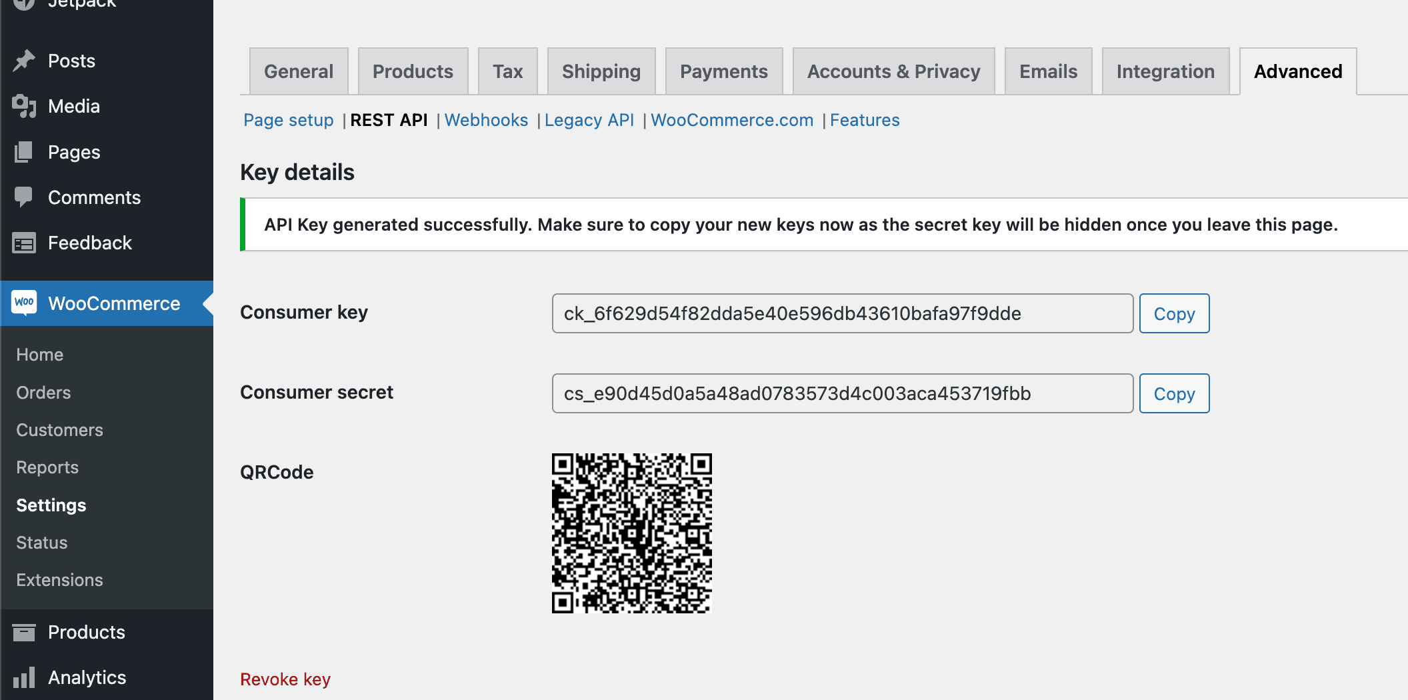Open the Webhooks section link
The width and height of the screenshot is (1408, 700).
486,120
